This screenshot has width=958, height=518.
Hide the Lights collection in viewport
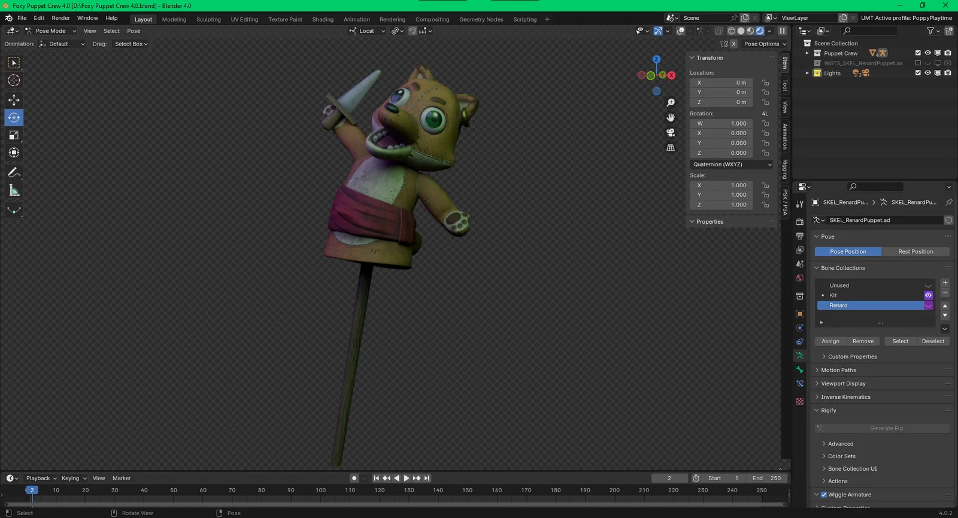pyautogui.click(x=927, y=73)
